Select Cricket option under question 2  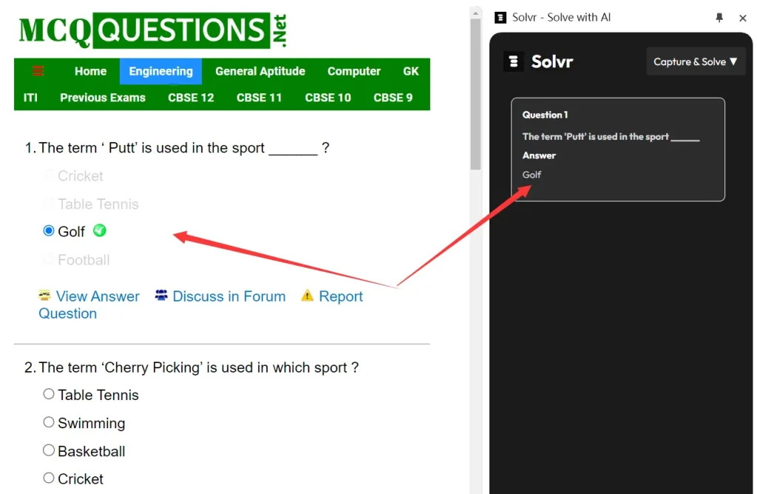tap(48, 477)
